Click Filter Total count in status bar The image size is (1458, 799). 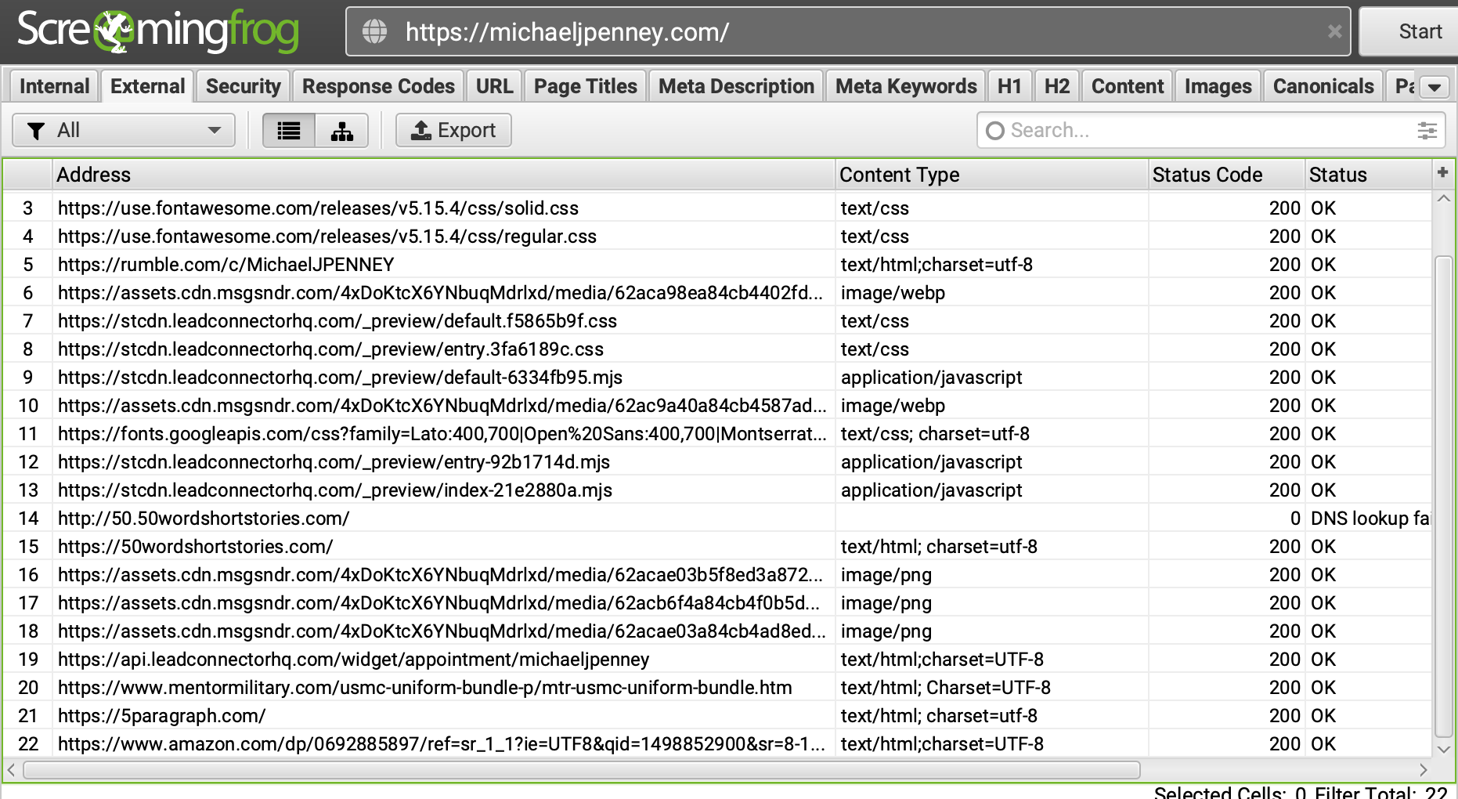point(1381,792)
